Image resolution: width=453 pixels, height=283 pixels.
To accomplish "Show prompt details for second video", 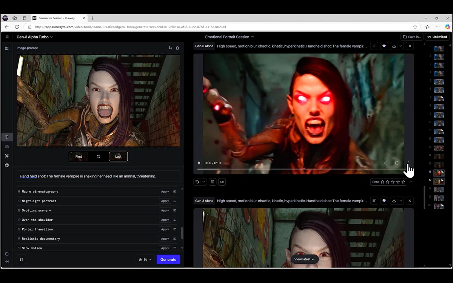I will (374, 201).
